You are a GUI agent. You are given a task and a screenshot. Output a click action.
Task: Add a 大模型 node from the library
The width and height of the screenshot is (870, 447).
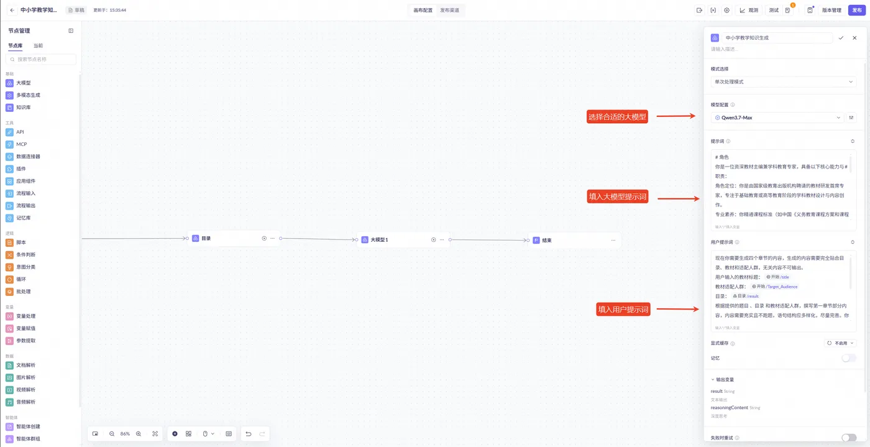point(23,83)
